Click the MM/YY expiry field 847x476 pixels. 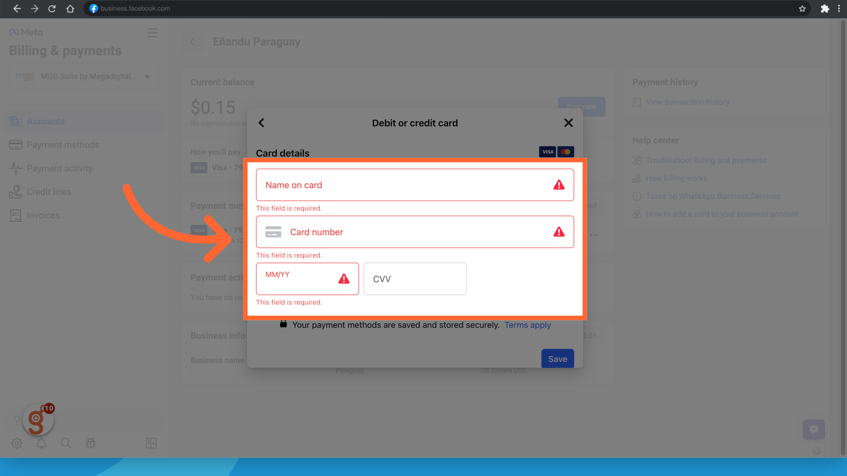(300, 279)
